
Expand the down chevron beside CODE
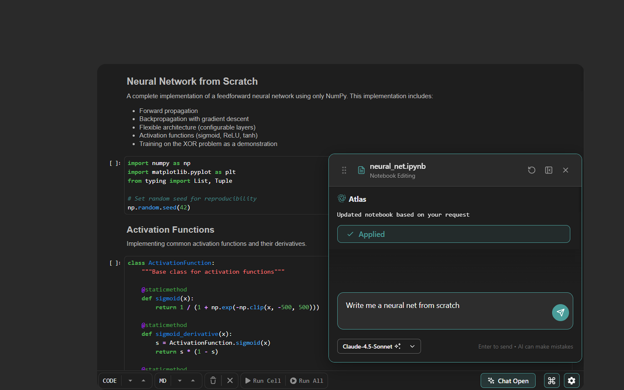[129, 380]
